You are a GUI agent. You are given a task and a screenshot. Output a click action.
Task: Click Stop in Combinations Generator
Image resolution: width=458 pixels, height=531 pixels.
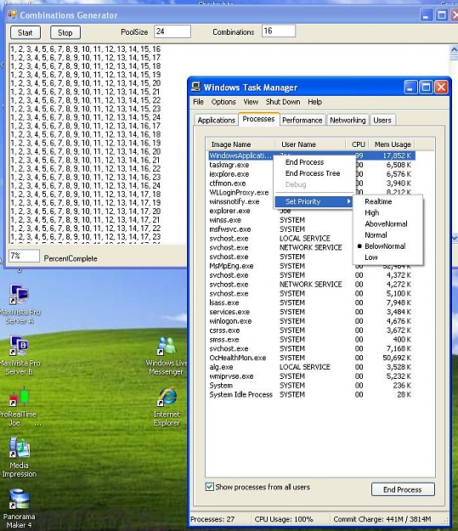[x=65, y=33]
